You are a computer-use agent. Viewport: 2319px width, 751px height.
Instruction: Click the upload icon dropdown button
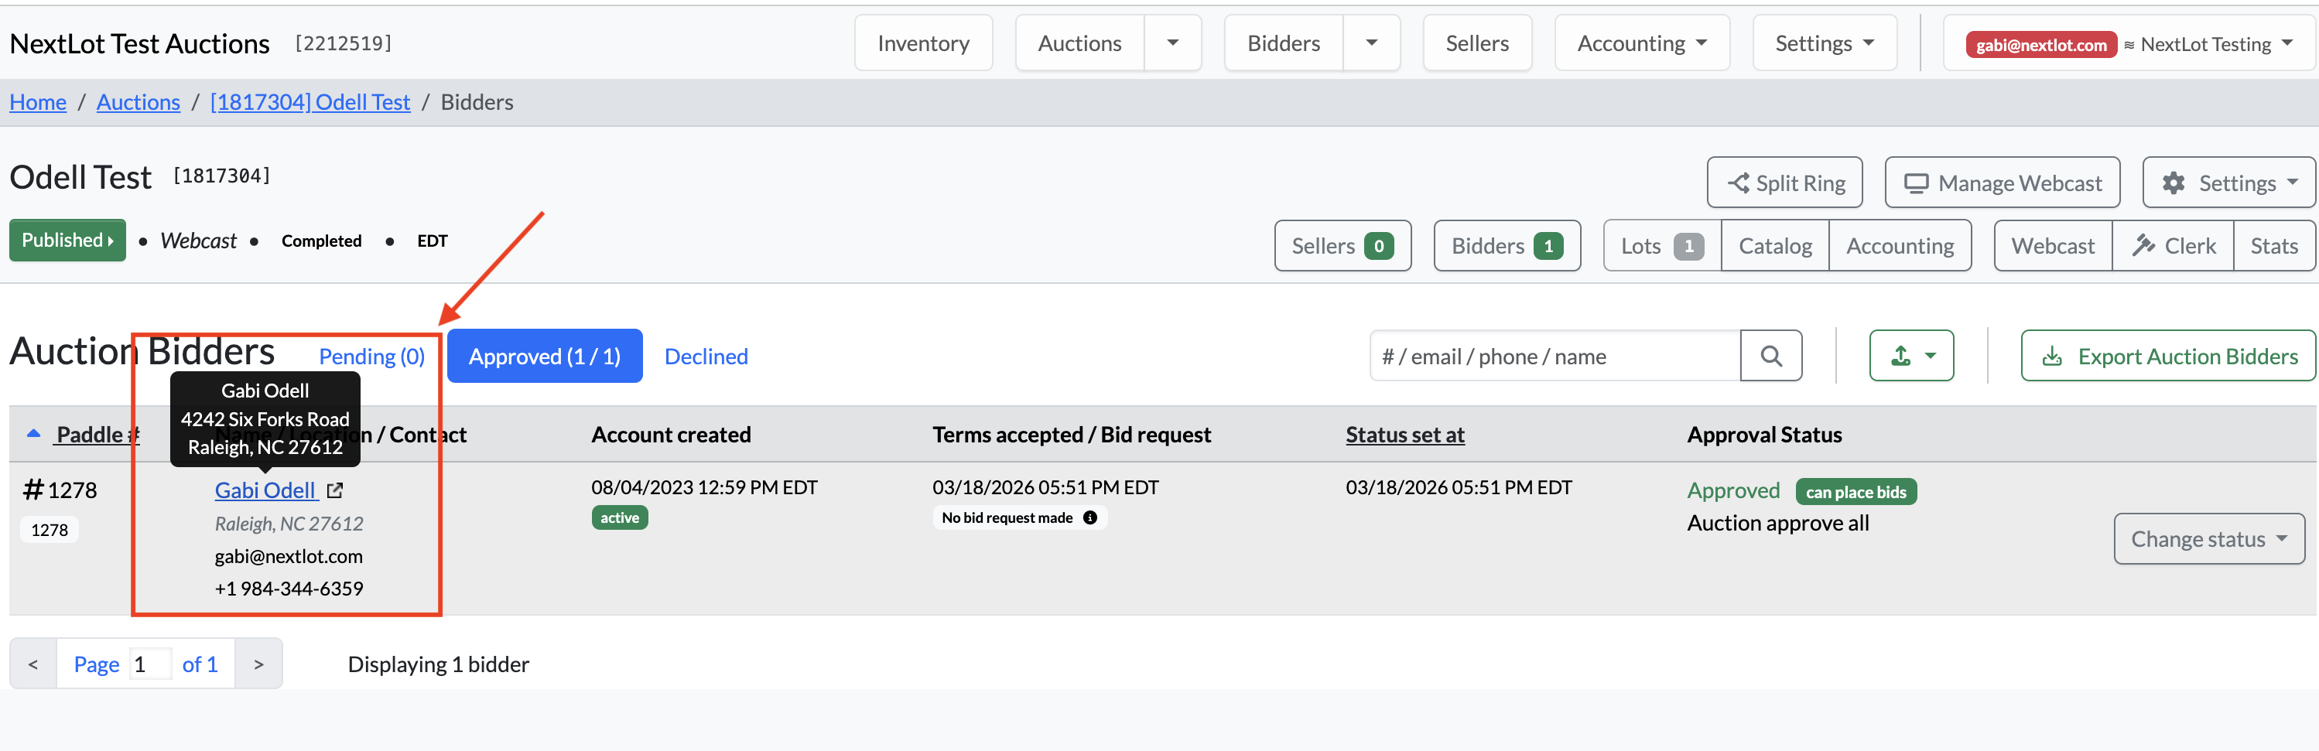(x=1910, y=356)
